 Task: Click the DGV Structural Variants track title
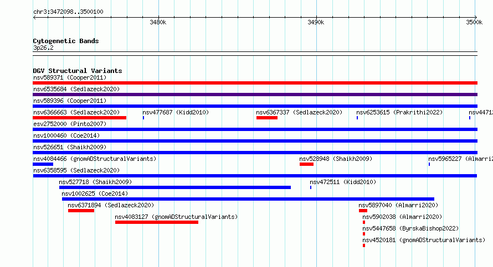pyautogui.click(x=78, y=71)
